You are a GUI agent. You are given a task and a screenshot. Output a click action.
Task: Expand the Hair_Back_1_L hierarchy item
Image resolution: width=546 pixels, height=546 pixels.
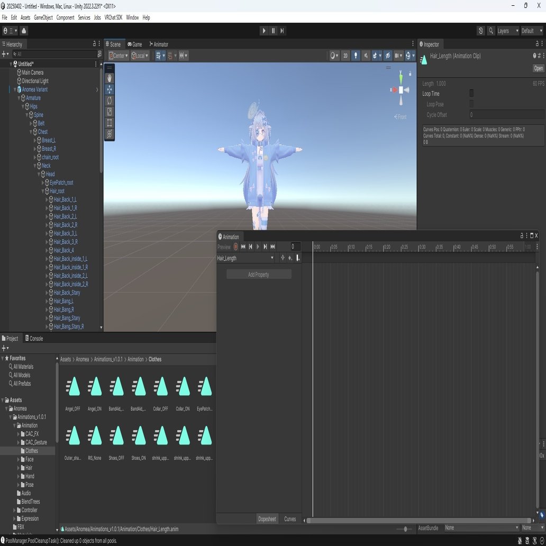pyautogui.click(x=47, y=199)
